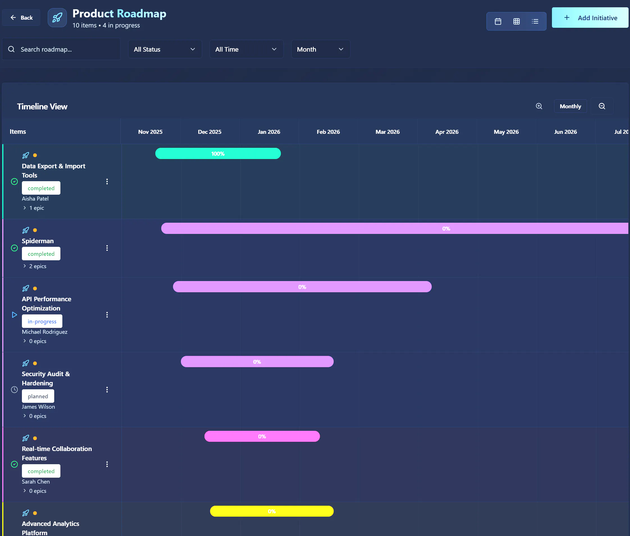
Task: Click the yellow Advanced Analytics Platform bar
Action: click(x=272, y=511)
